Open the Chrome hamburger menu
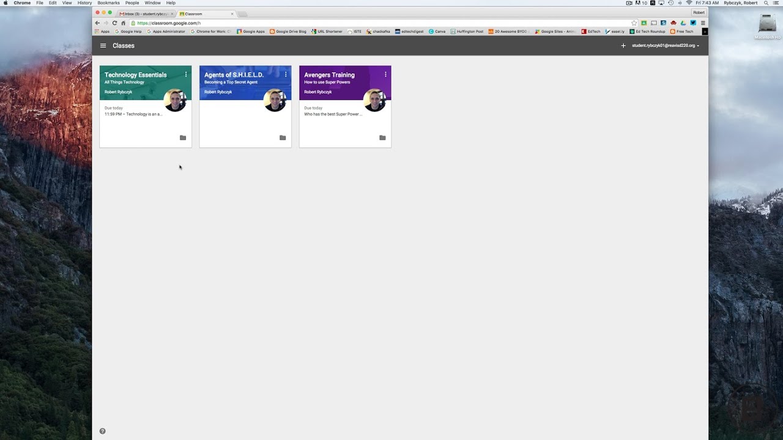Viewport: 783px width, 440px height. tap(703, 23)
